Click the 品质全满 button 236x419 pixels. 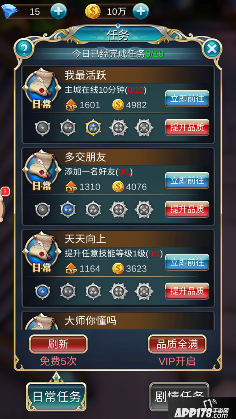[177, 344]
